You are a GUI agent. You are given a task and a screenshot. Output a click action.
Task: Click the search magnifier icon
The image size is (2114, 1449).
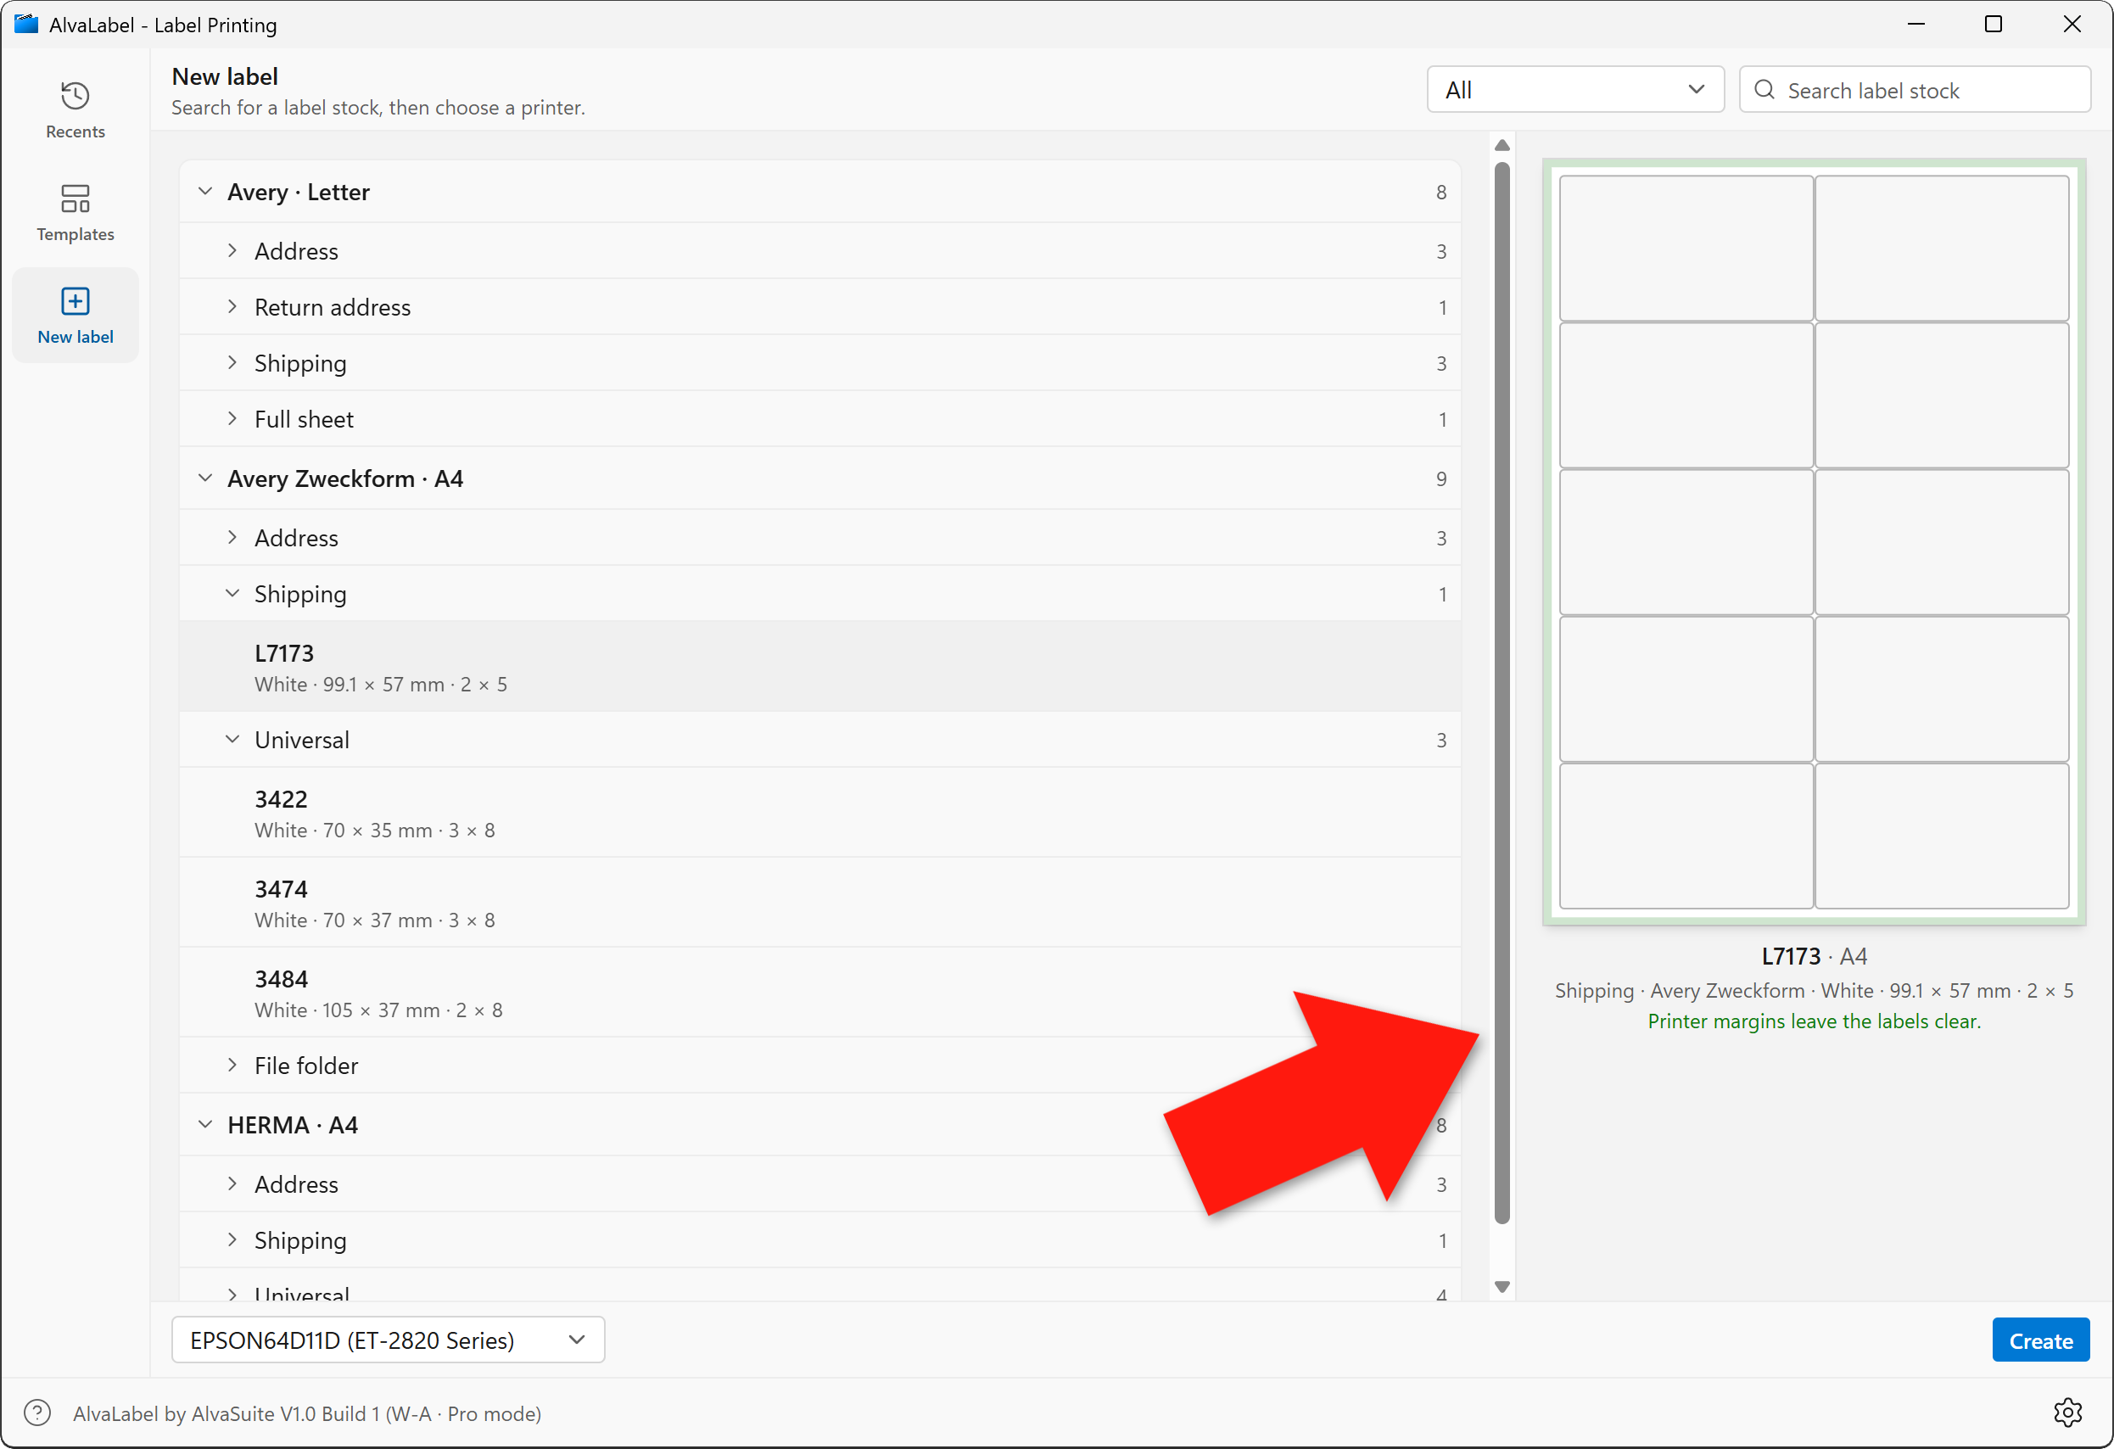point(1764,90)
